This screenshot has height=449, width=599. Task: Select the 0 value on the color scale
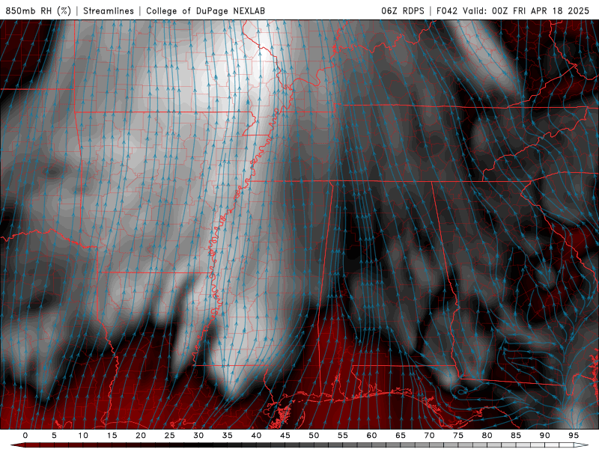pos(25,436)
